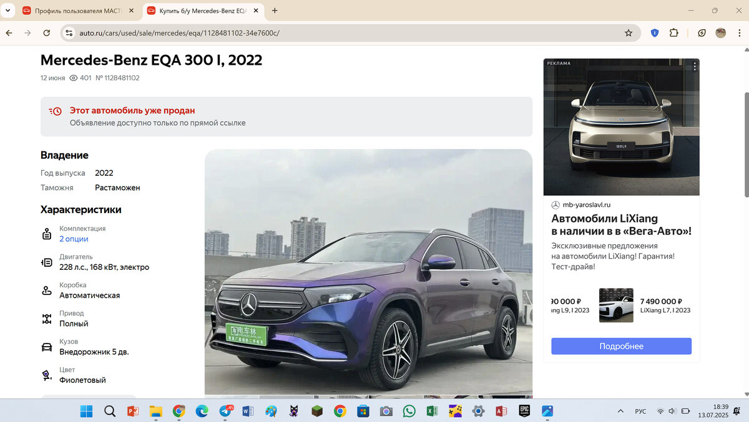Open PowerPoint from taskbar

132,411
